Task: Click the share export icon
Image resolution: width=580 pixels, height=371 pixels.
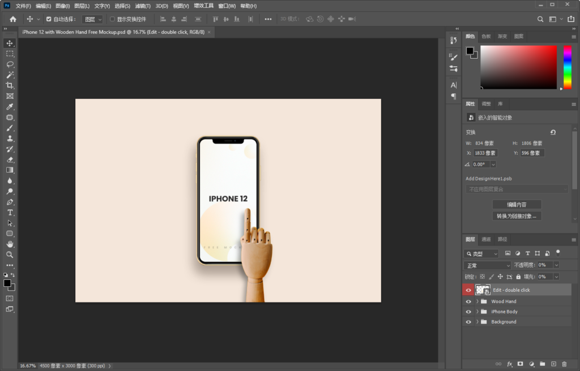Action: 571,19
